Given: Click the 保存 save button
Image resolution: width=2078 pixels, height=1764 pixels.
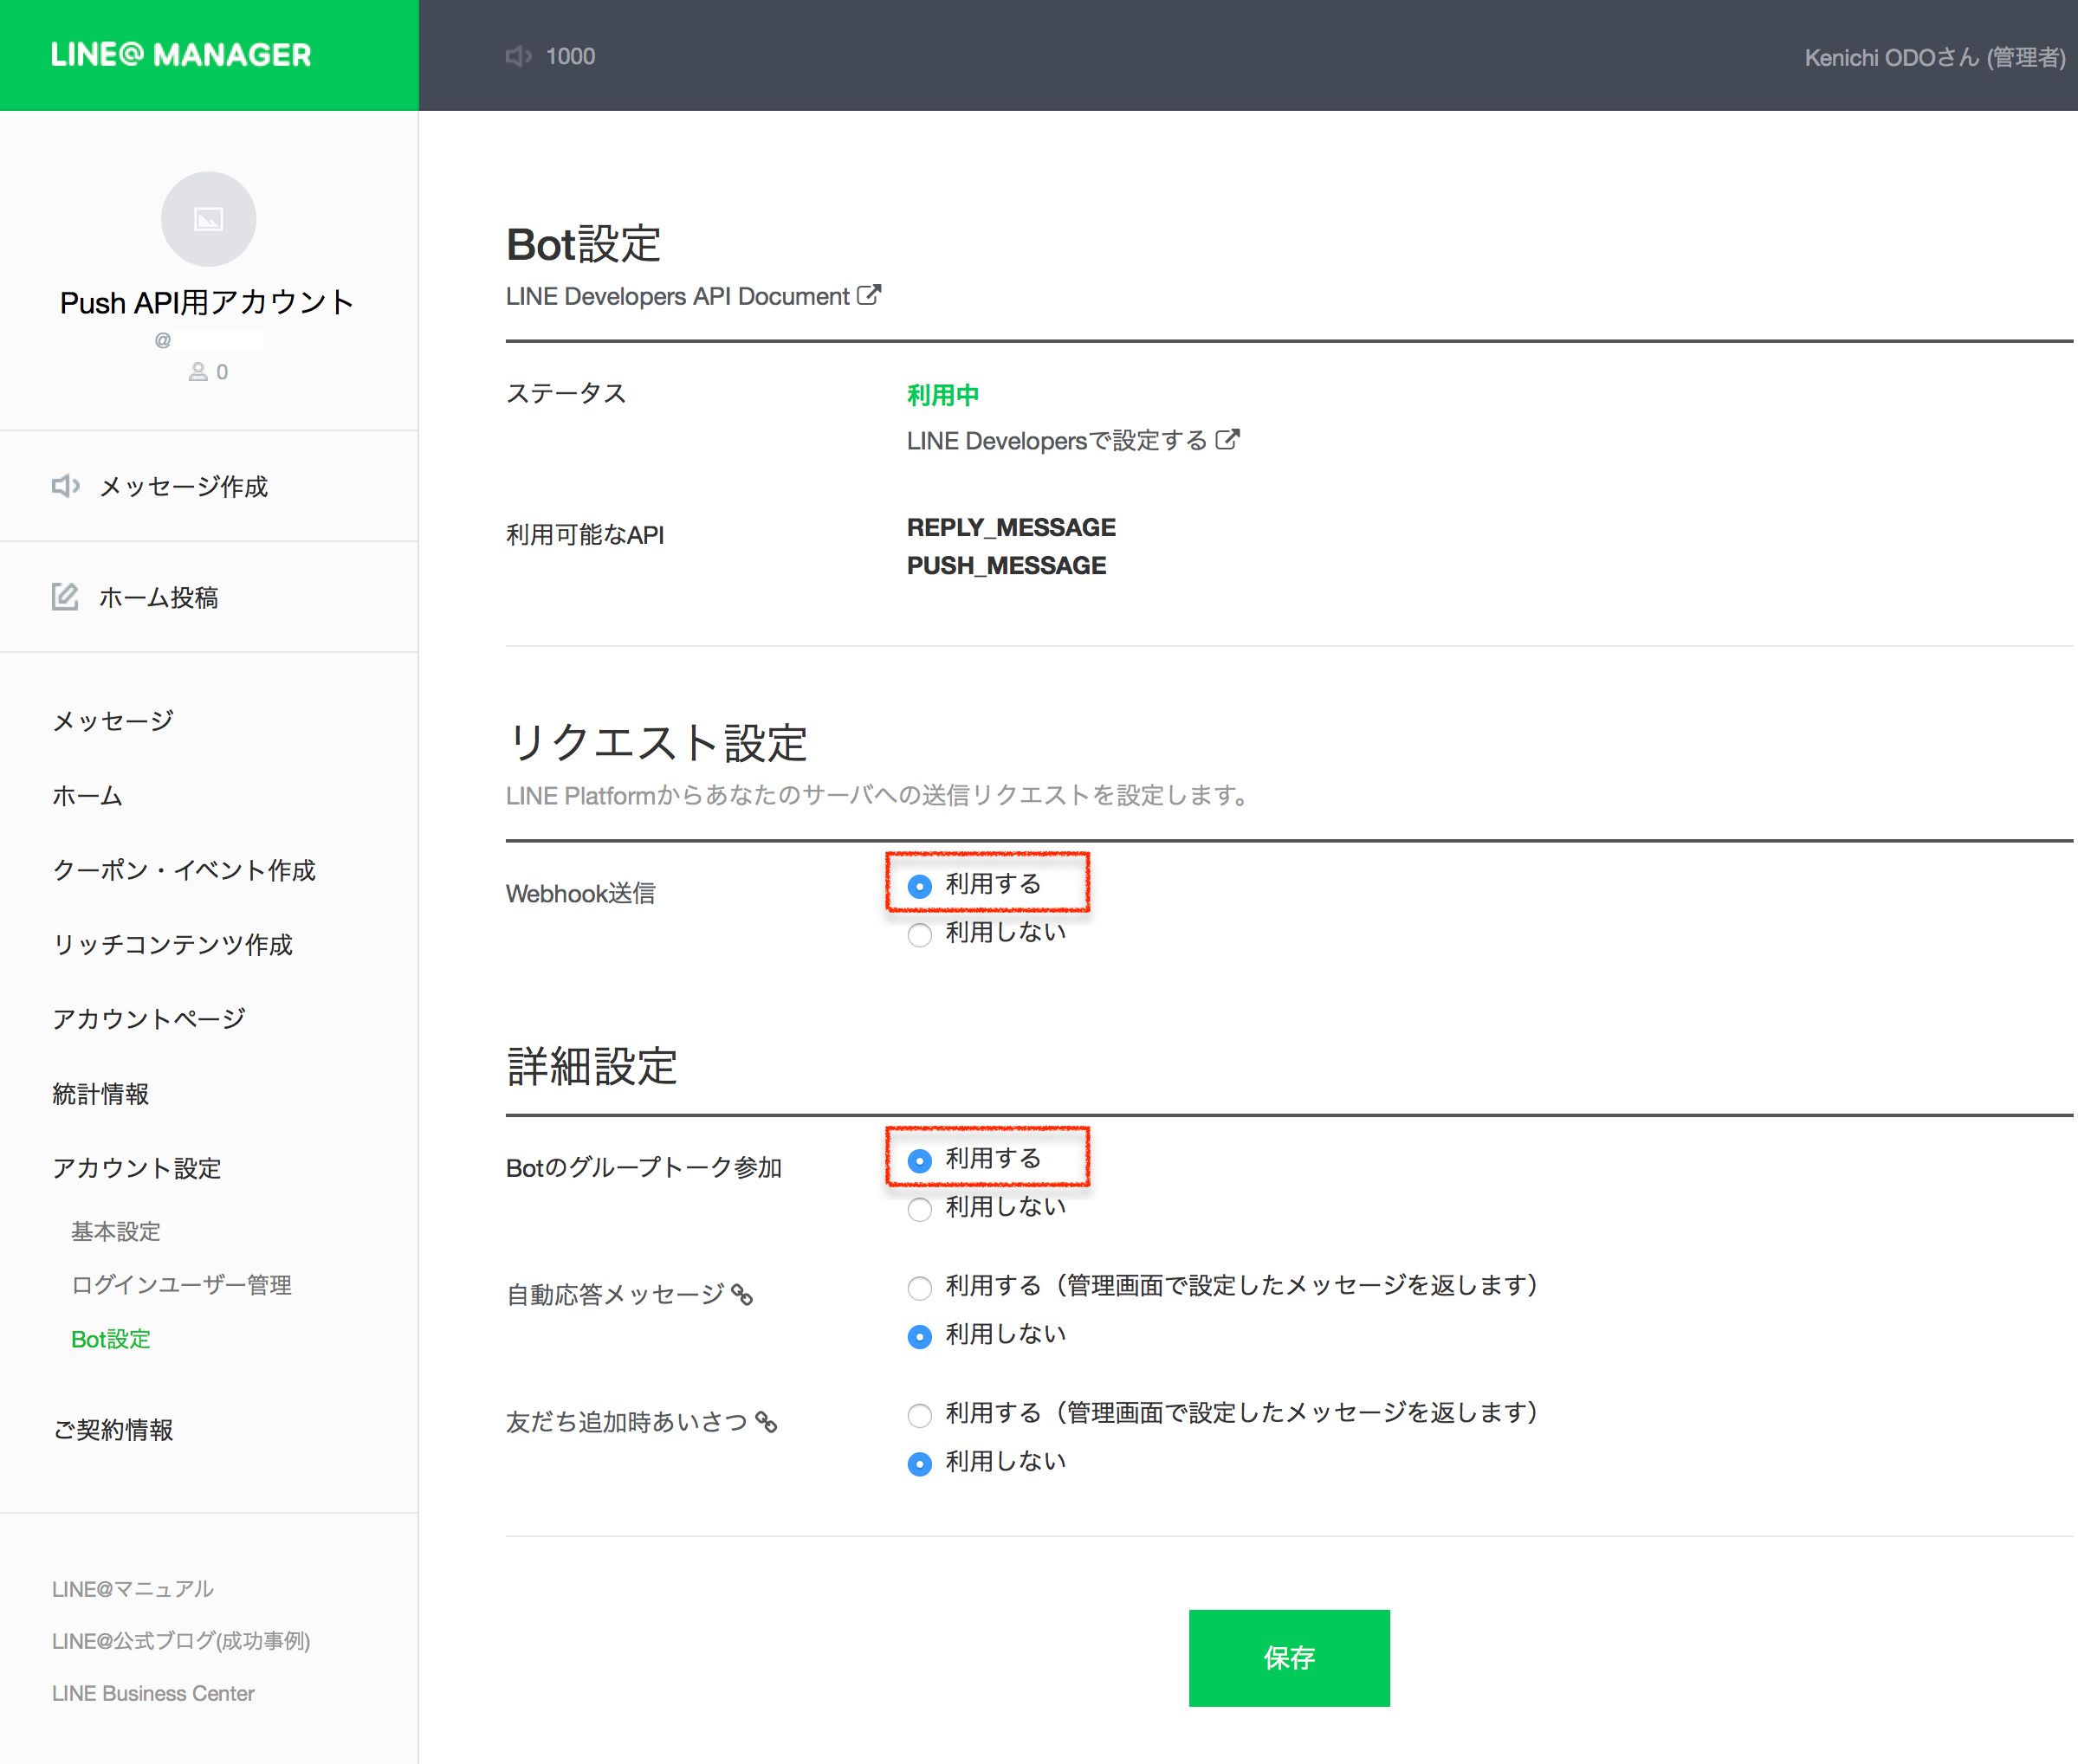Looking at the screenshot, I should (1289, 1658).
